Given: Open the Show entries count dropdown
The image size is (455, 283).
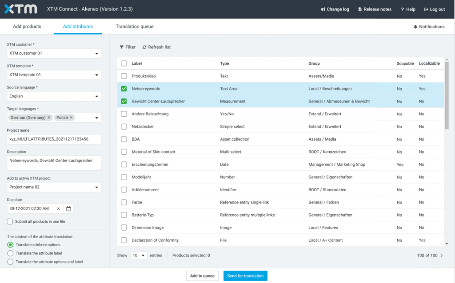Looking at the screenshot, I should (139, 255).
